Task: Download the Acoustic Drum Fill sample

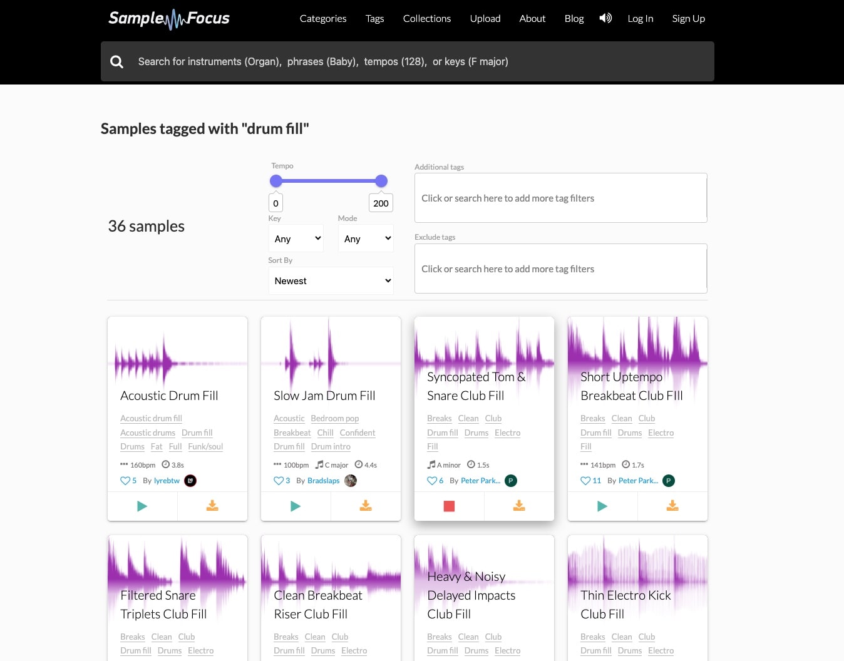Action: coord(212,506)
